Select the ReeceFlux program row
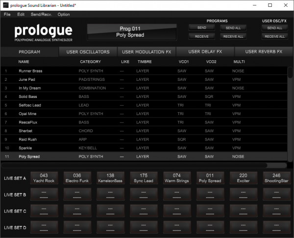Screen dimensions: 294x238 coord(144,122)
